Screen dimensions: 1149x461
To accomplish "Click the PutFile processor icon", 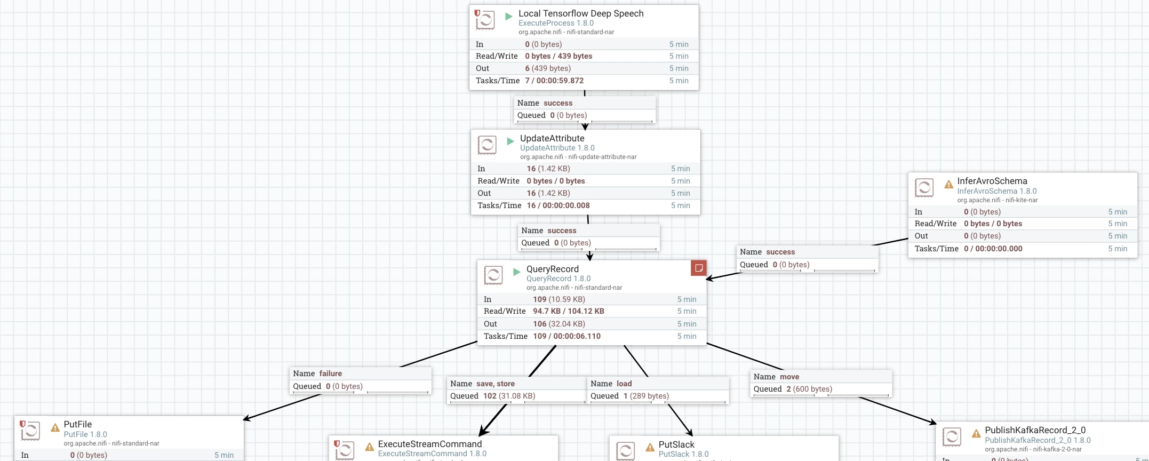I will [x=30, y=431].
